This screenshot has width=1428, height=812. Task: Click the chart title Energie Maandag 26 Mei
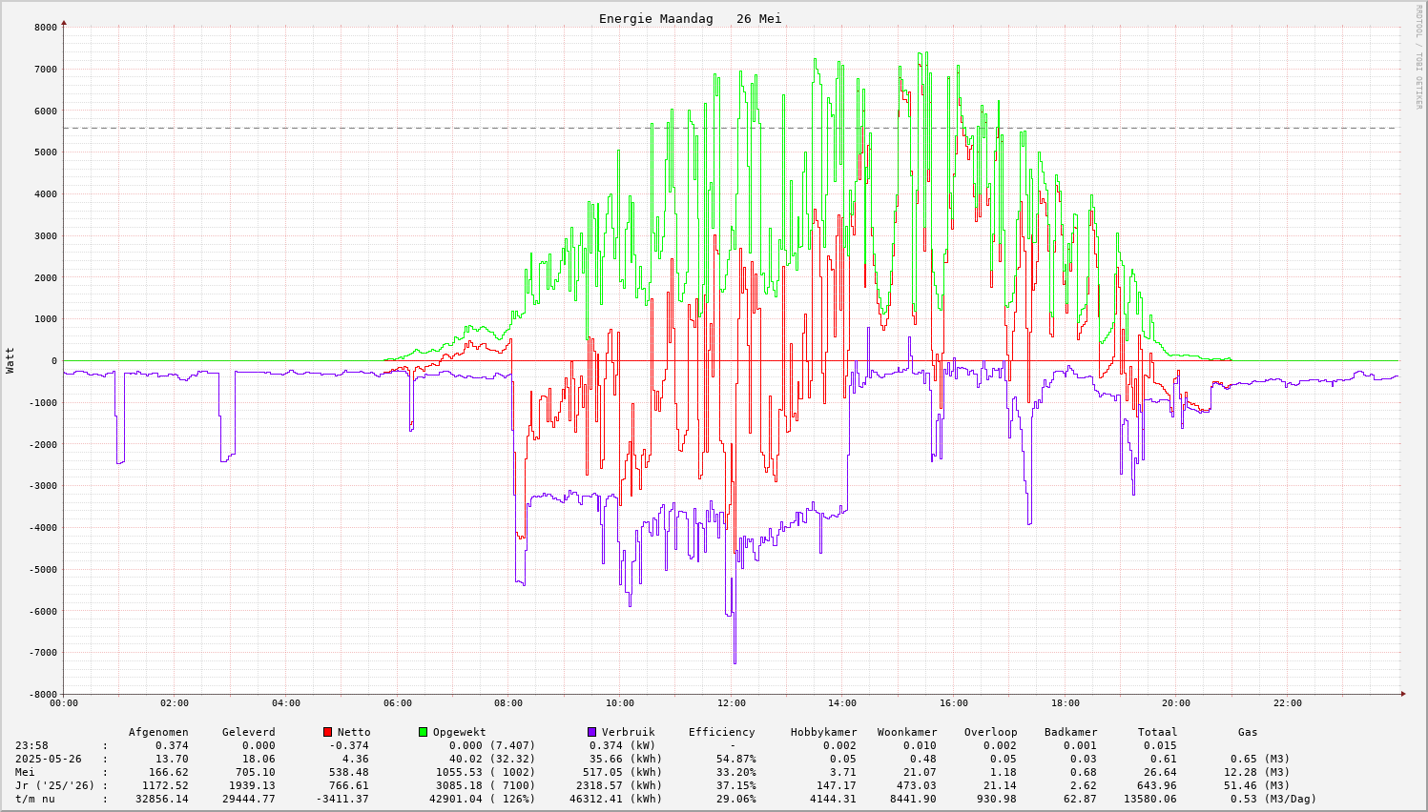click(x=690, y=19)
